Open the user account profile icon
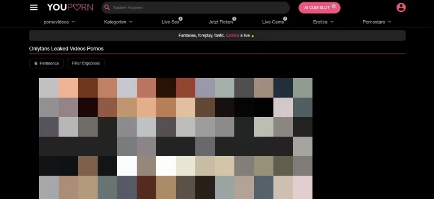Screen dimensions: 434x199 [401, 8]
